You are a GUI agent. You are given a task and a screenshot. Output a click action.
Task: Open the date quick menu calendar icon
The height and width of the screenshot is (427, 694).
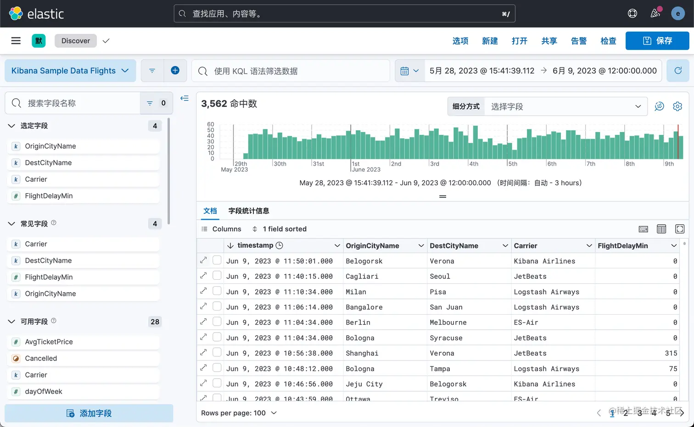tap(410, 71)
